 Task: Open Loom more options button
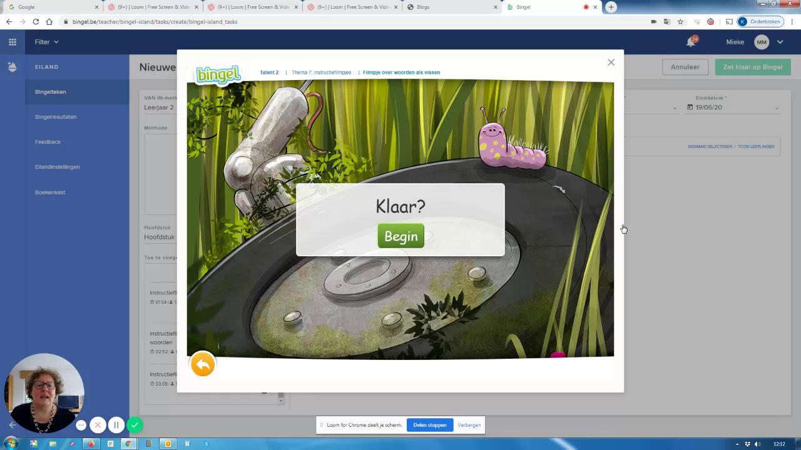click(x=81, y=425)
